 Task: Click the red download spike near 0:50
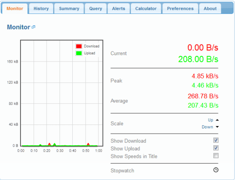[88, 144]
